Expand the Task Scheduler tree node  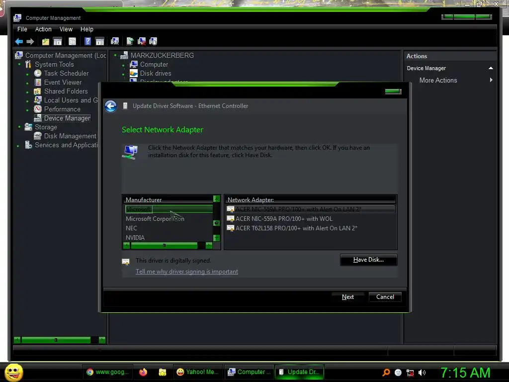tap(27, 75)
